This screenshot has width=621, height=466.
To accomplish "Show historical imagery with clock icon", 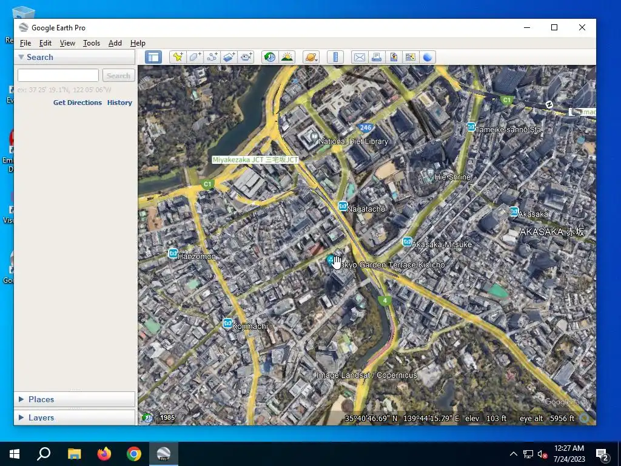I will [270, 57].
